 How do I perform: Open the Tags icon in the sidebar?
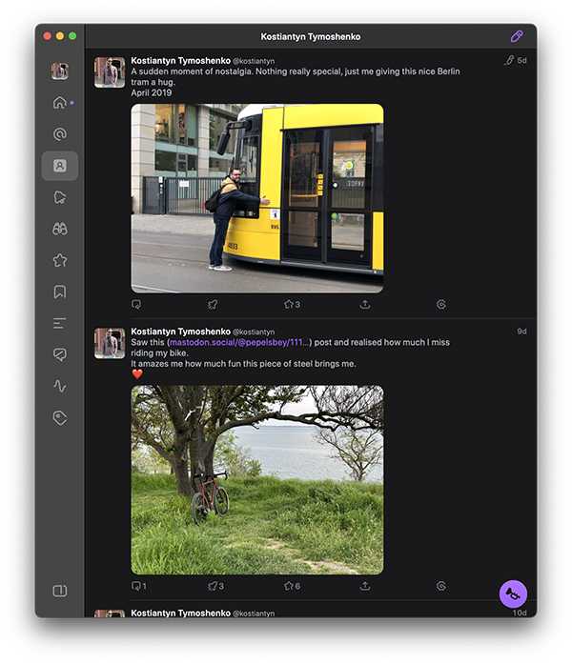(x=60, y=418)
